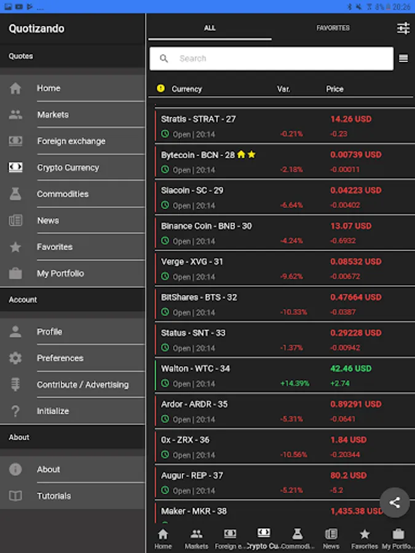Open My Portfolio briefcase in sidebar
Screen dimensions: 415x553
pyautogui.click(x=15, y=273)
